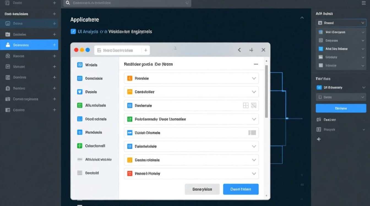370x206 pixels.
Task: Open the top dropdown in the right panel
Action: [x=341, y=23]
